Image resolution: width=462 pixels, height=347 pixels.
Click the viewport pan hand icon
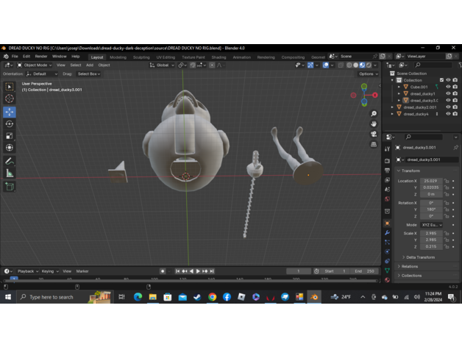[374, 124]
